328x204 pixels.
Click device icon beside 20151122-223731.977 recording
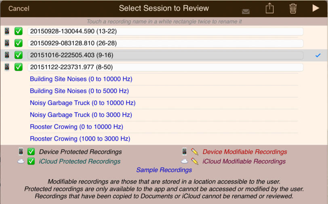pyautogui.click(x=7, y=67)
